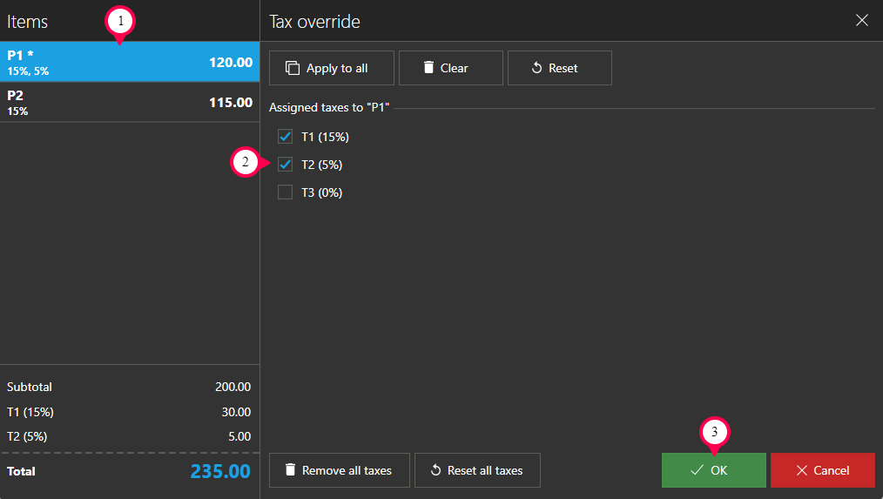Screen dimensions: 883x499
Task: Uncheck the T1 (15%) tax checkbox
Action: [x=285, y=137]
